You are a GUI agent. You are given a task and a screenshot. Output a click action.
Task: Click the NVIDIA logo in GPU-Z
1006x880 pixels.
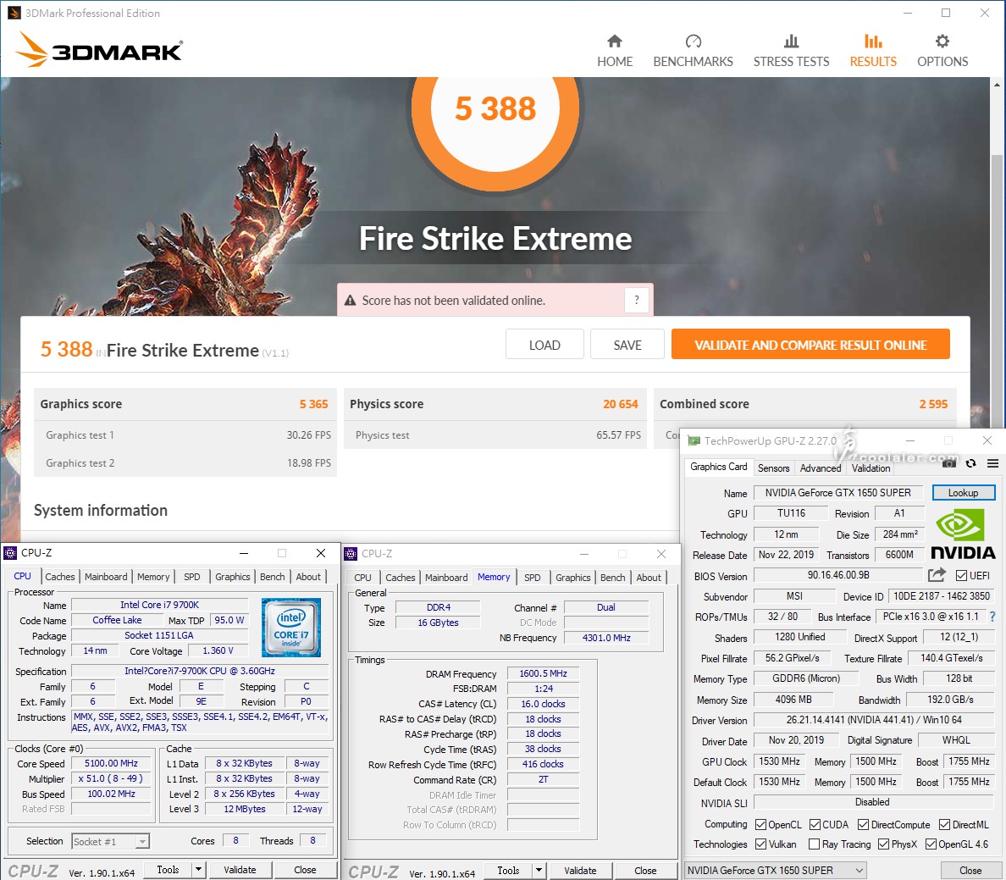point(962,534)
